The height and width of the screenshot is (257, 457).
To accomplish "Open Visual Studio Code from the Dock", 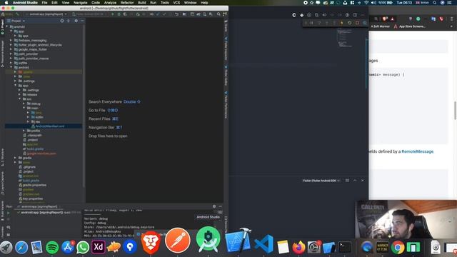I will [x=263, y=244].
